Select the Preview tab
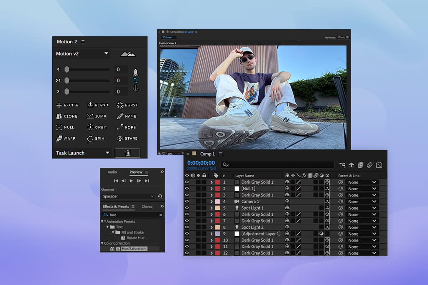 [x=136, y=172]
